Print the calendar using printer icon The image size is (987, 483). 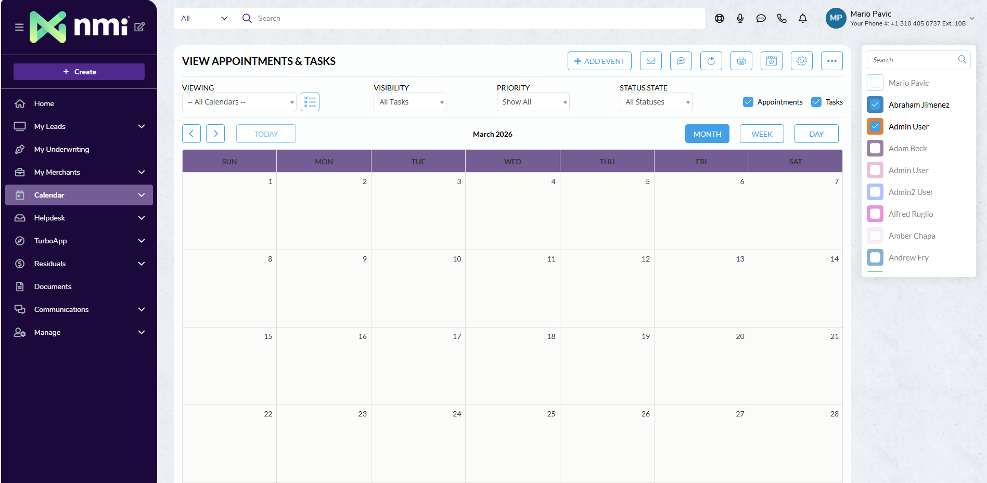(741, 61)
